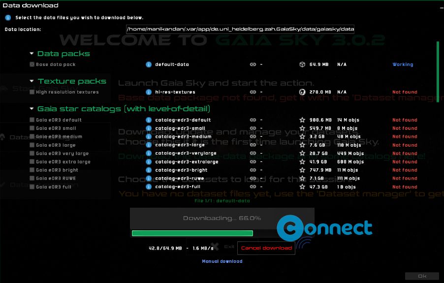
Task: Check Gaia eDR3 medium catalog
Action: pos(32,136)
